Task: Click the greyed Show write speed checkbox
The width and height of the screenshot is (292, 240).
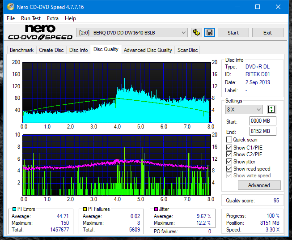Action: [229, 176]
